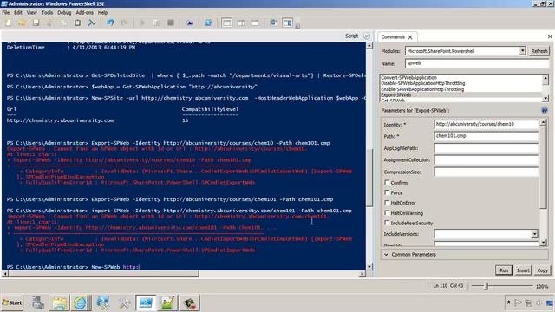Image resolution: width=555 pixels, height=312 pixels.
Task: Click the Copy icon in the toolbar
Action: point(63,23)
